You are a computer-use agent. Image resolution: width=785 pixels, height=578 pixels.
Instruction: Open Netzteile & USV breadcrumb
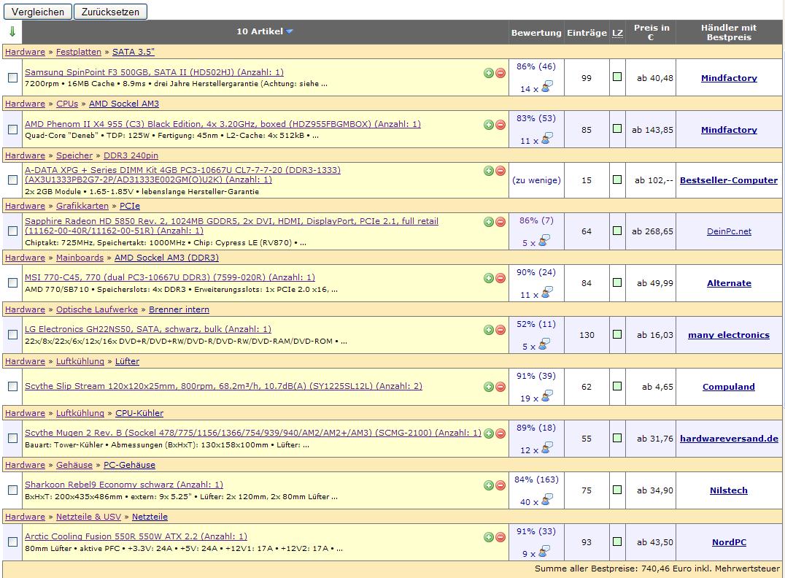point(88,517)
